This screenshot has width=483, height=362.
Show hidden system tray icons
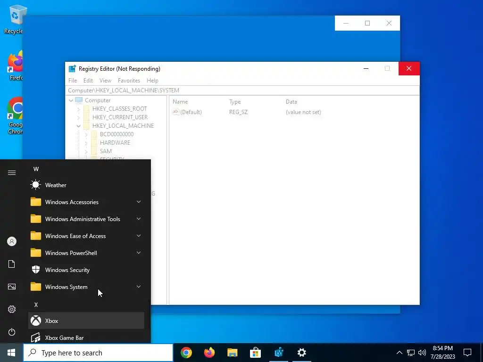399,353
